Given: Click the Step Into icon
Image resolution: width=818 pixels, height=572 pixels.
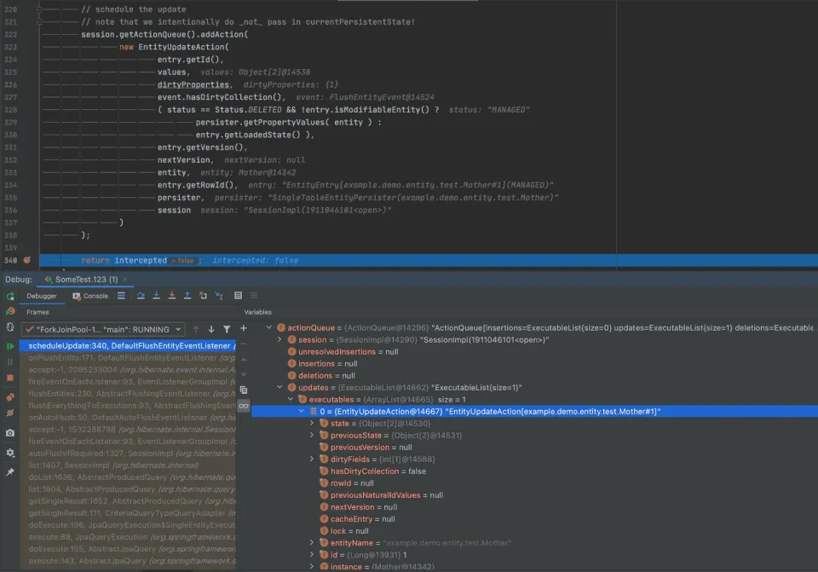Looking at the screenshot, I should (x=156, y=296).
